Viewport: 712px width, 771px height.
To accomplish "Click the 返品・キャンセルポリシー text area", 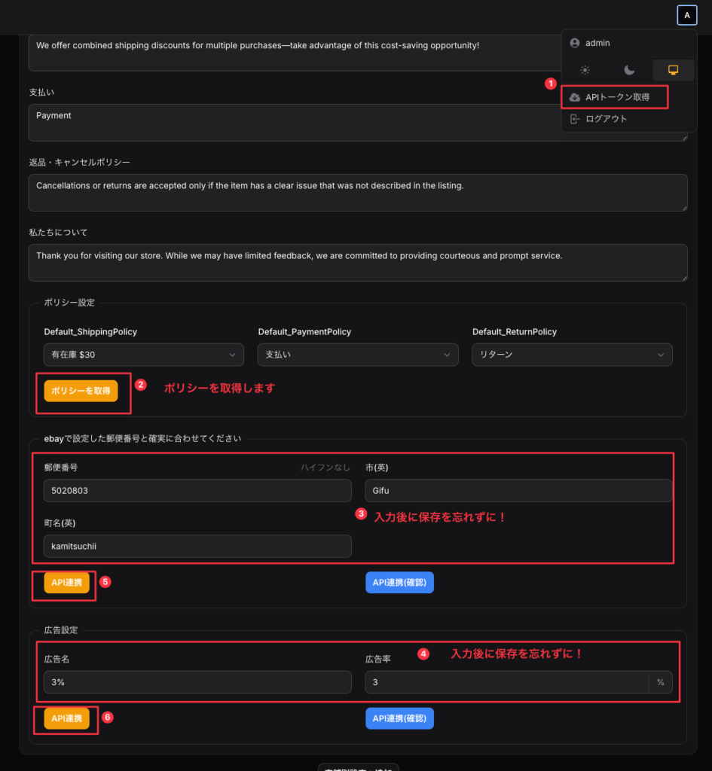I will (x=357, y=193).
